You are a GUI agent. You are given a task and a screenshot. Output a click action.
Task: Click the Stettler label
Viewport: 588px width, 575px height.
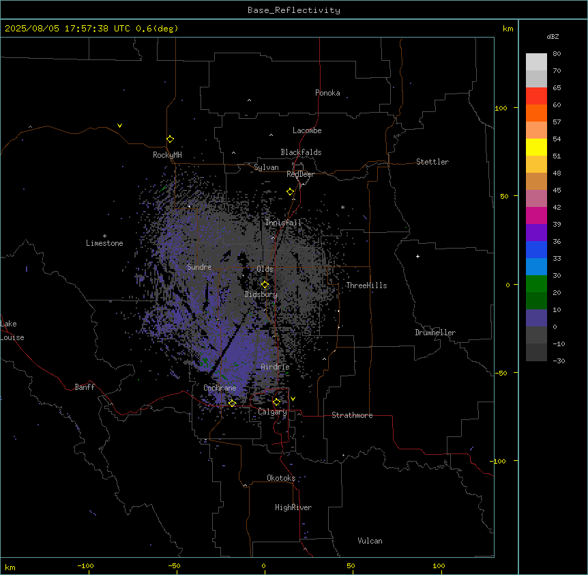432,162
